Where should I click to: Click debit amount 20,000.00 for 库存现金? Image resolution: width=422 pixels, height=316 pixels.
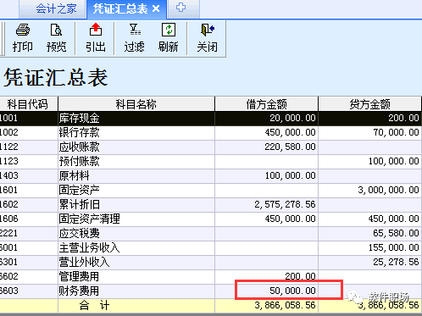pos(292,118)
